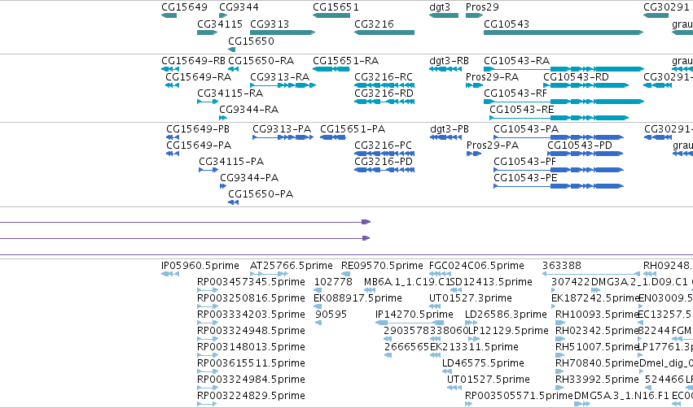Click the CG15650 gene label
The image size is (693, 408).
(251, 41)
